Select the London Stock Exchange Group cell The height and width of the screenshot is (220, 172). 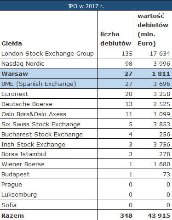pos(47,54)
